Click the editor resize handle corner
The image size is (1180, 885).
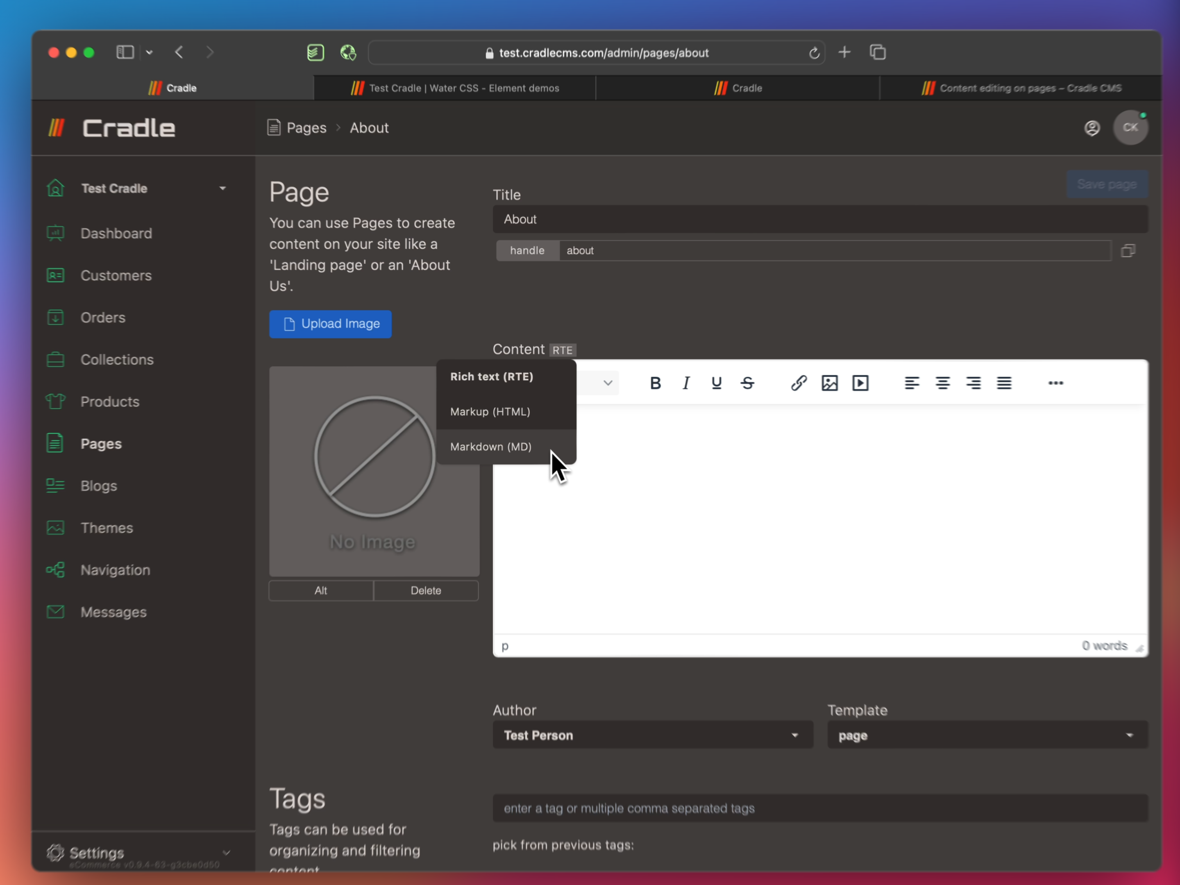point(1139,648)
